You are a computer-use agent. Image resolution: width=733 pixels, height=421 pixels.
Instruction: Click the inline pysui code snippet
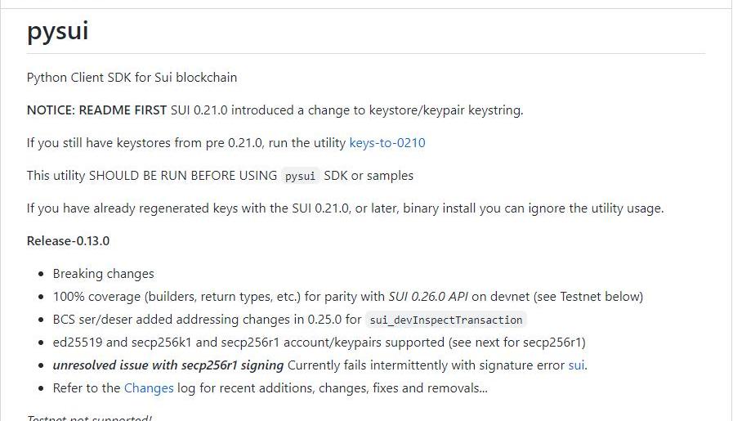[300, 177]
